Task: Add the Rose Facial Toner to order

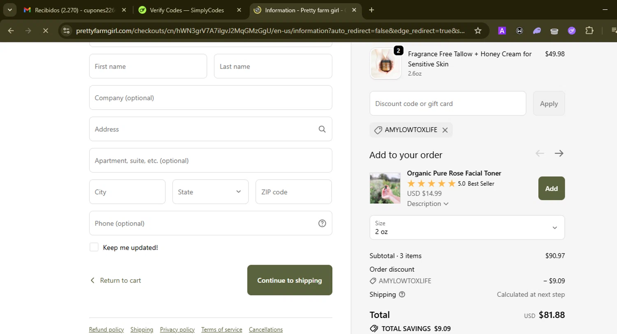Action: [x=551, y=188]
